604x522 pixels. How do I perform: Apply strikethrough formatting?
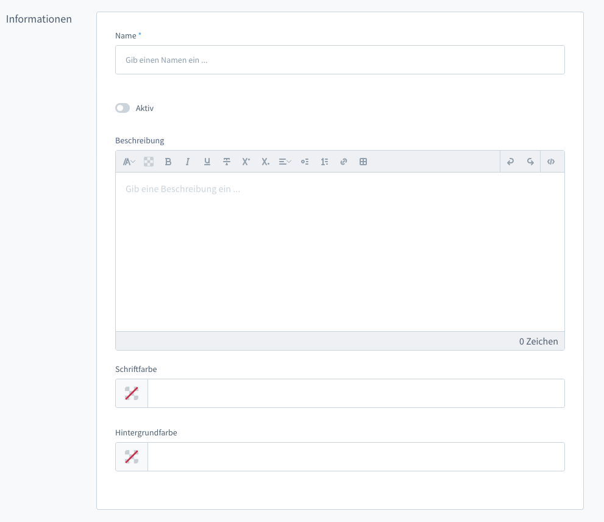click(x=227, y=162)
